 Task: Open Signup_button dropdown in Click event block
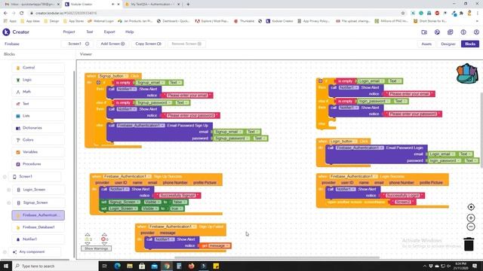point(113,76)
